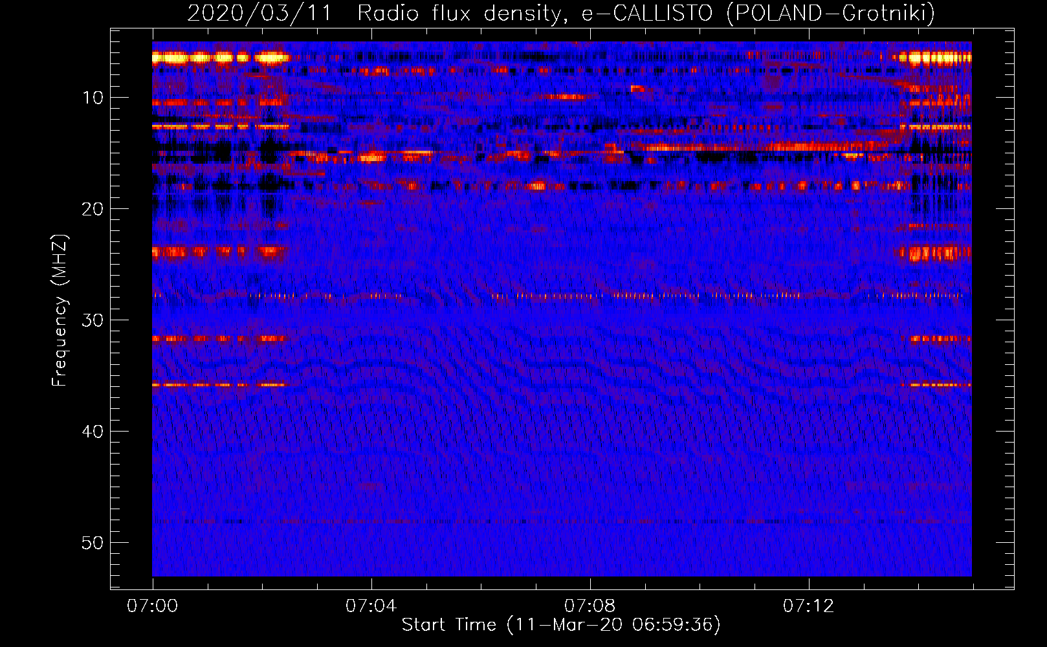1047x647 pixels.
Task: Click the plot title with date 2020/03/11
Action: [561, 13]
